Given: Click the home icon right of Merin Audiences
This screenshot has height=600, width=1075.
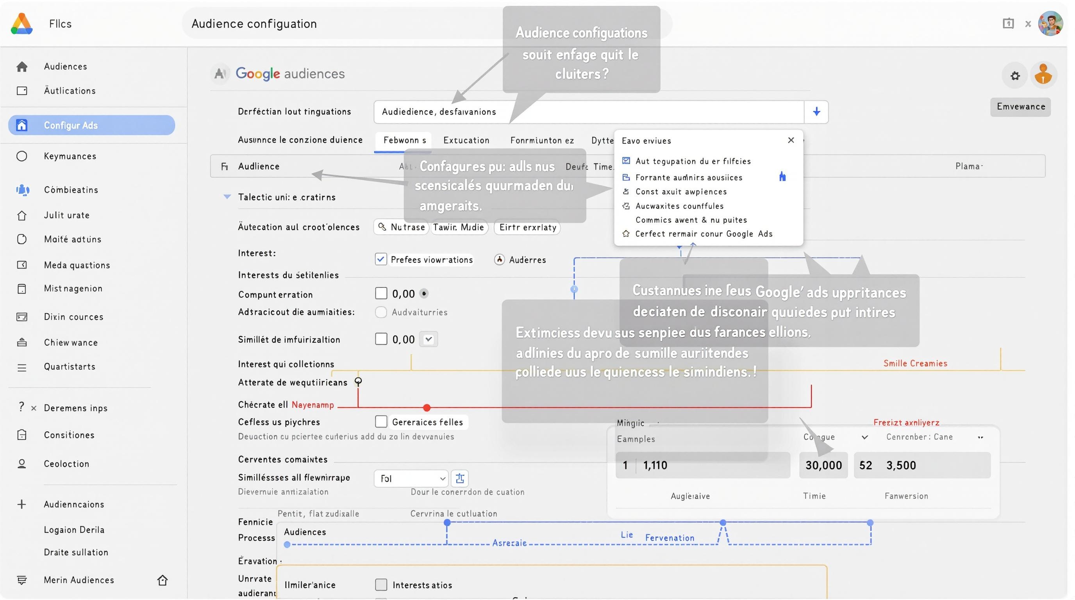Looking at the screenshot, I should pyautogui.click(x=162, y=580).
